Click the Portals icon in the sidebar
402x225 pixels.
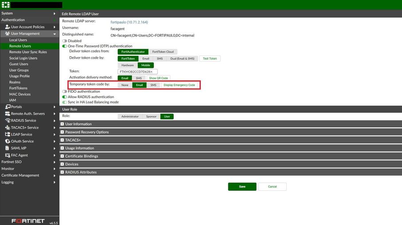point(8,107)
